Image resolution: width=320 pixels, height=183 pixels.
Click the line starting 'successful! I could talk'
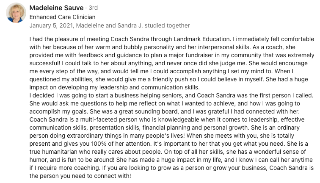(168, 63)
